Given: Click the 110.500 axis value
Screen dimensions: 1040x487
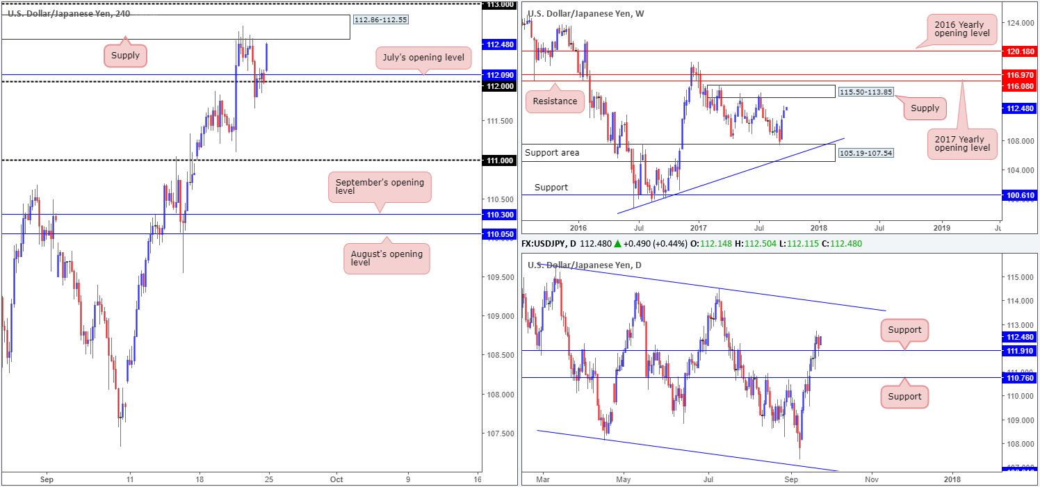Looking at the screenshot, I should pyautogui.click(x=501, y=199).
